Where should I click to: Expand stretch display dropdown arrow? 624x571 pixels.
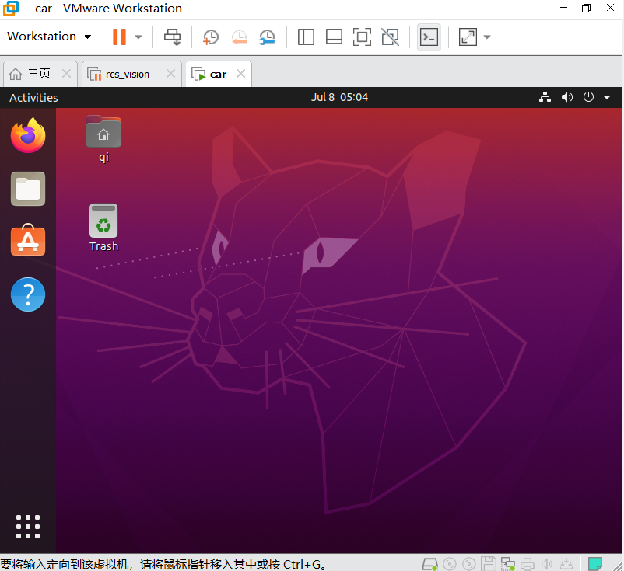(487, 37)
